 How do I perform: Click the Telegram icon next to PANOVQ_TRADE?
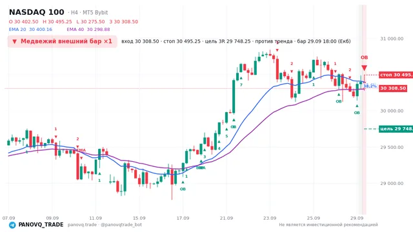(12, 225)
